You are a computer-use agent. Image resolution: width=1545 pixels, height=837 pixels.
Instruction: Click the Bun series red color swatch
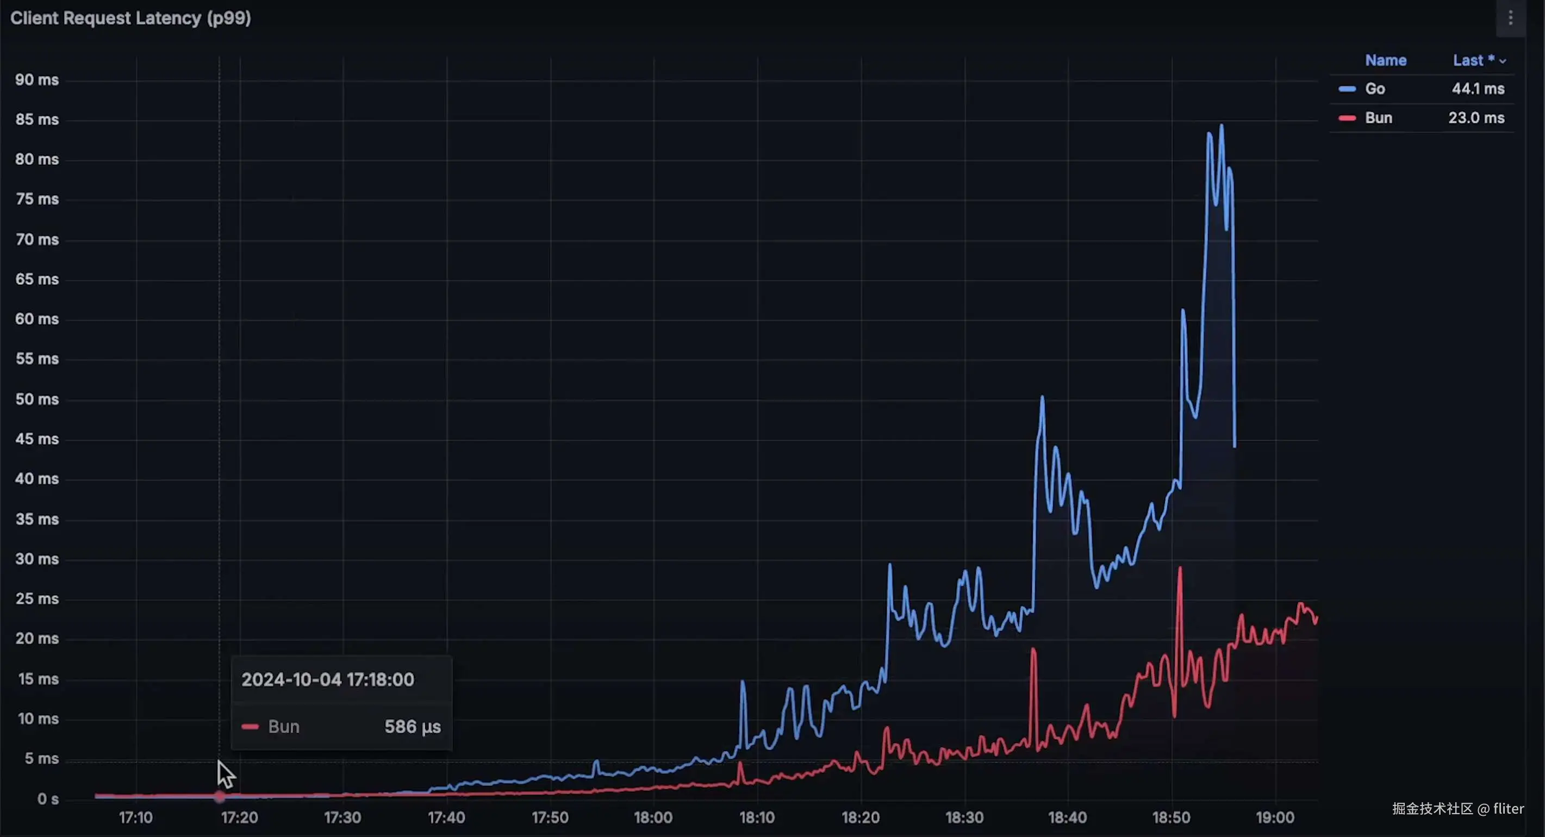1347,118
